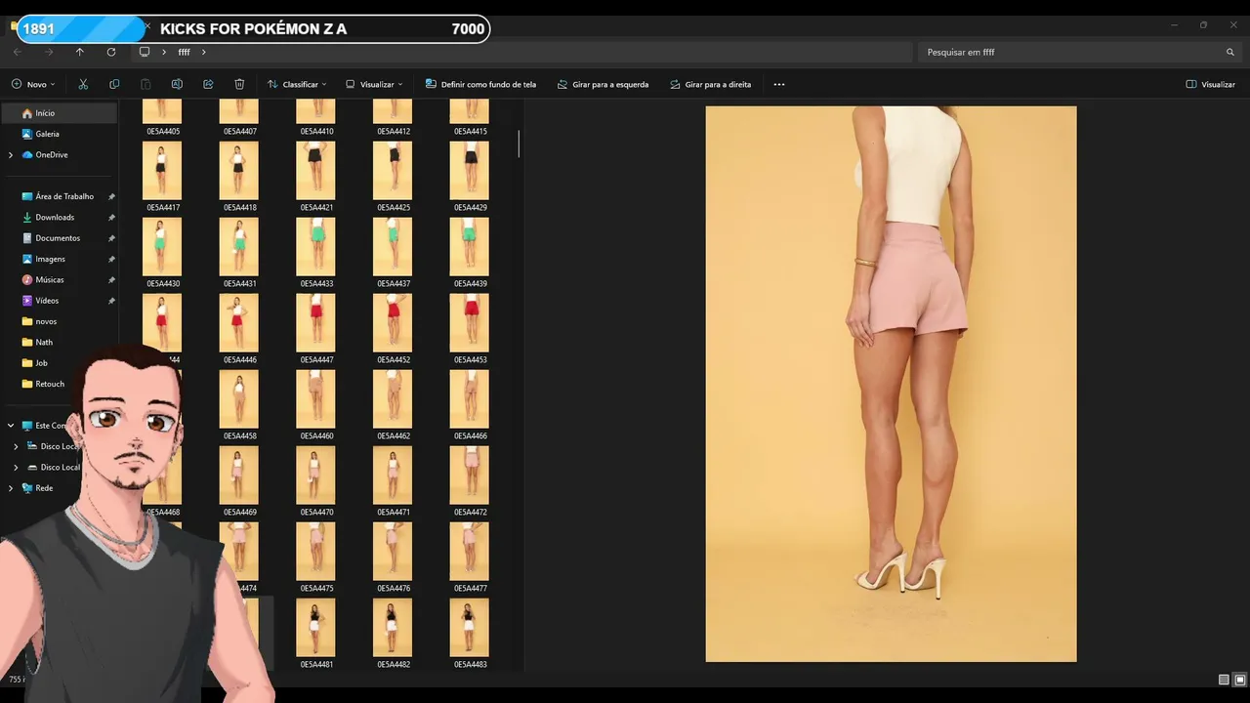1250x703 pixels.
Task: Collapse the Este Computador tree node
Action: (x=11, y=426)
